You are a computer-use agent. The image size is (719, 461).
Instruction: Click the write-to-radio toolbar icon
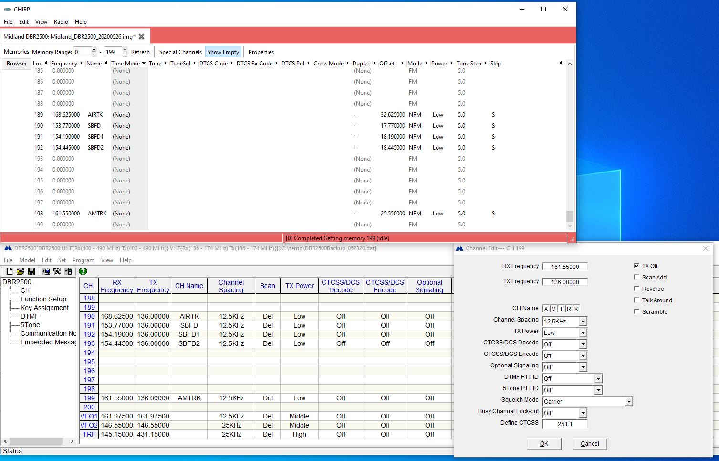tap(69, 271)
